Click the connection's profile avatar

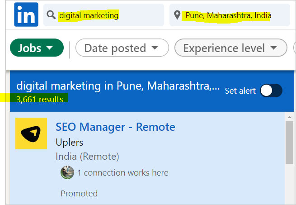(67, 172)
